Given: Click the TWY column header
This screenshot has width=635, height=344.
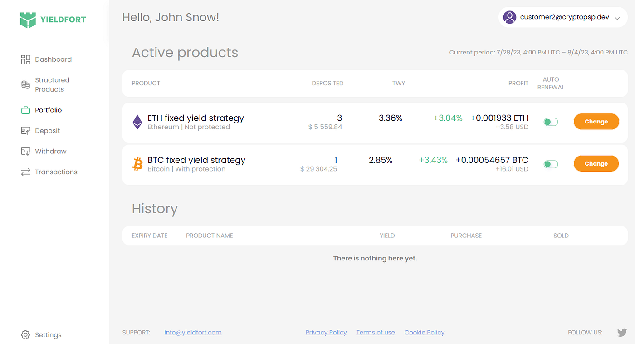Looking at the screenshot, I should tap(399, 84).
